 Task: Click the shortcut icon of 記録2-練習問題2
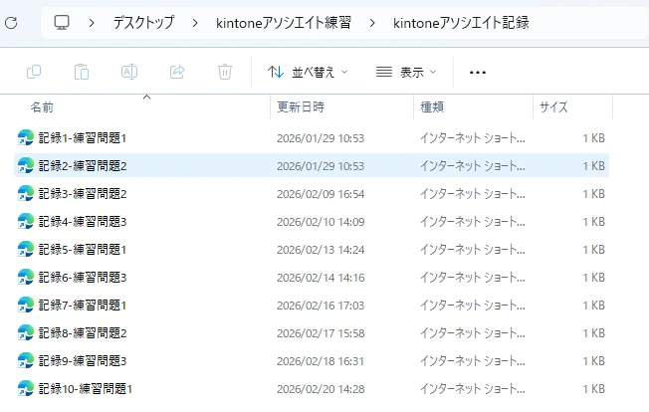point(26,165)
